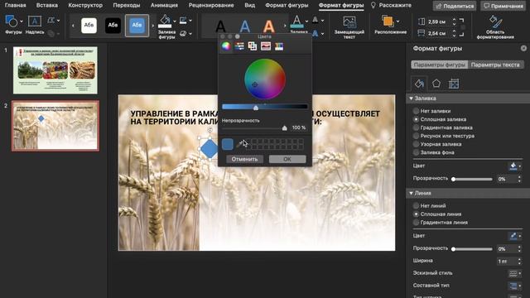Click the shape height value field
Screen dimensions: 530x298
click(x=437, y=22)
